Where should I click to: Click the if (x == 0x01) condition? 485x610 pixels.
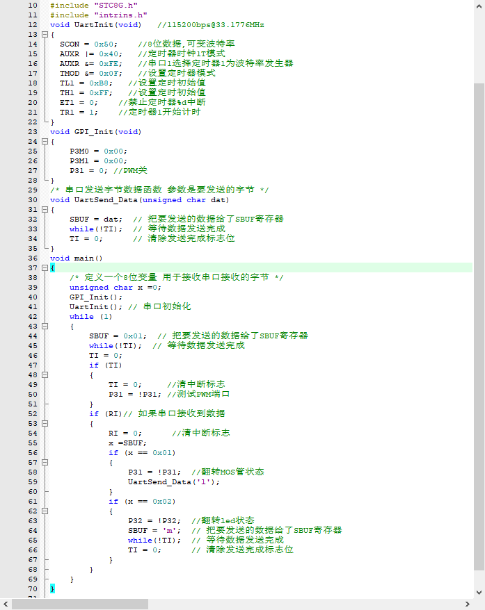click(x=142, y=452)
